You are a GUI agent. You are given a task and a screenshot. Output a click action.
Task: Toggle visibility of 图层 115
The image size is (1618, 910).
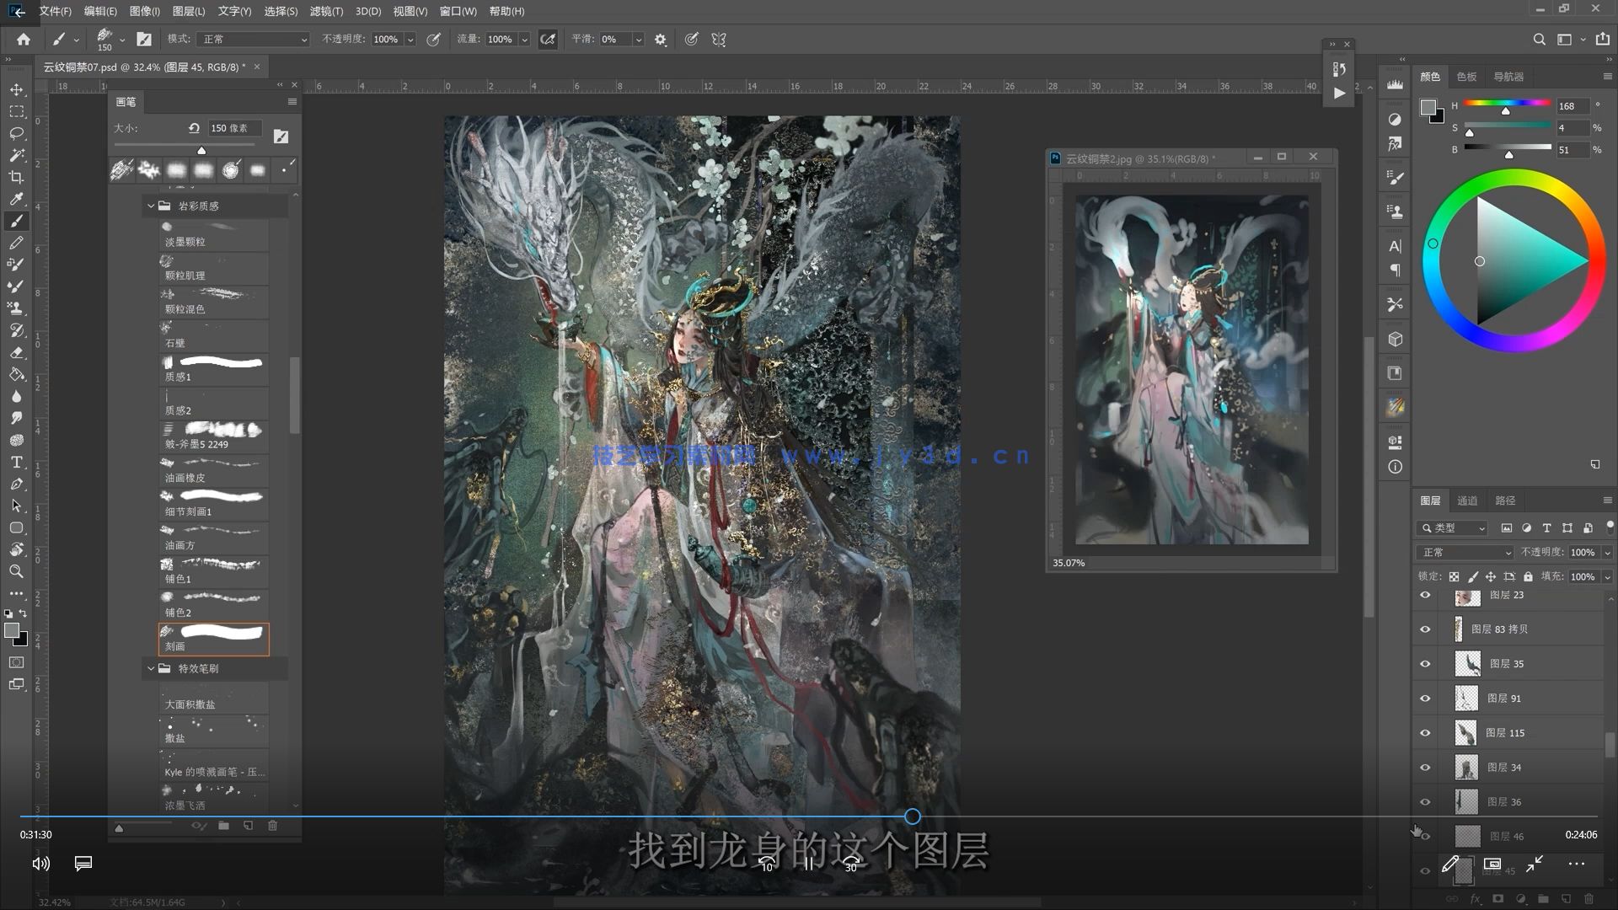click(1425, 733)
